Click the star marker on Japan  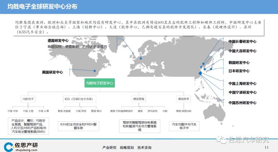coord(211,69)
